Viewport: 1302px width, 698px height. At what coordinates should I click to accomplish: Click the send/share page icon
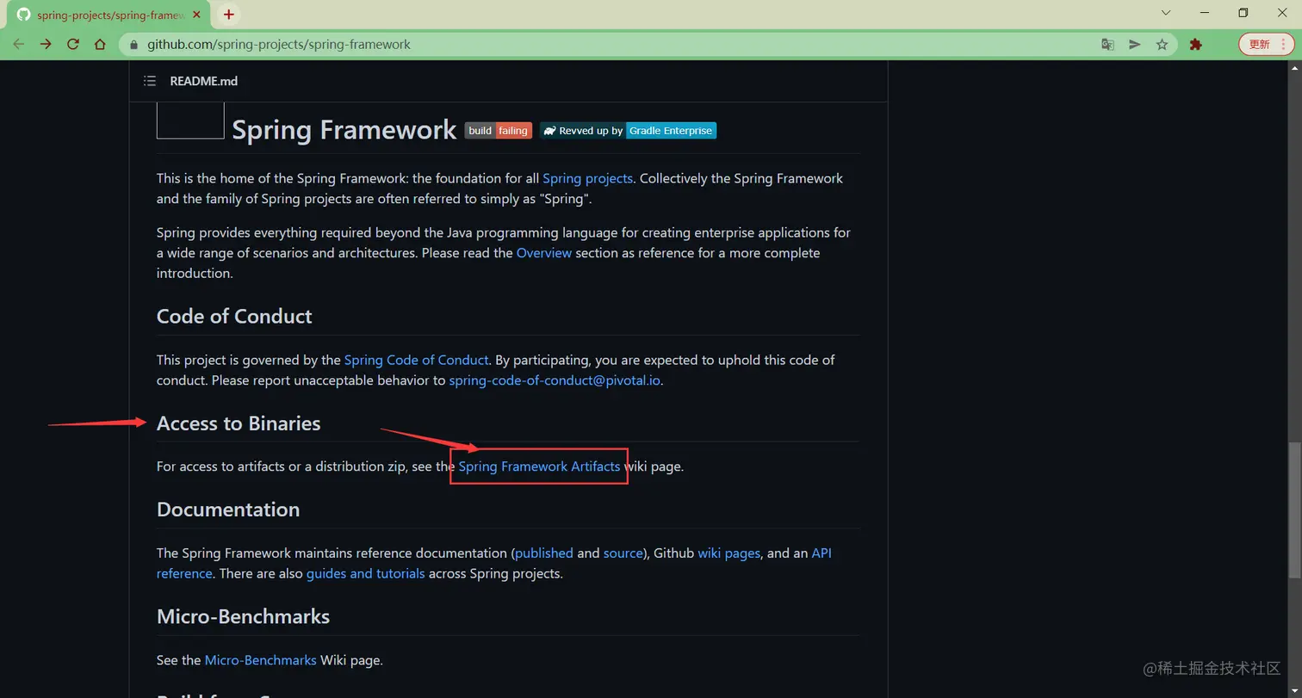point(1135,45)
